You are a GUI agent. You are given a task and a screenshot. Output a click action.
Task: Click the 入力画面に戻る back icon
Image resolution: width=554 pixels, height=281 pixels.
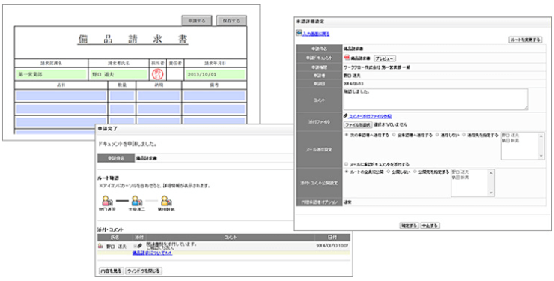(x=299, y=33)
